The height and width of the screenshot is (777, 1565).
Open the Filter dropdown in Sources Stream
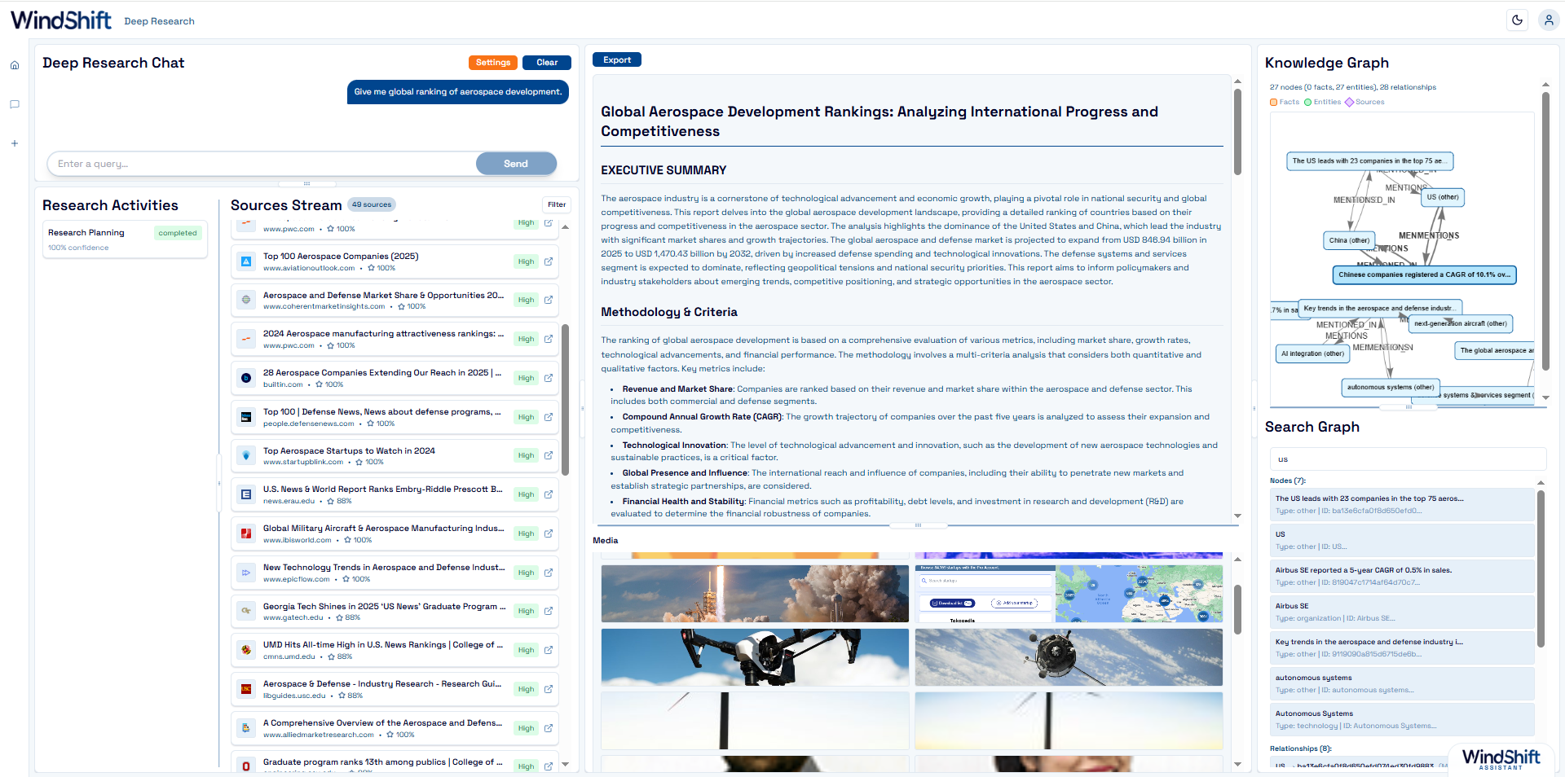click(557, 204)
